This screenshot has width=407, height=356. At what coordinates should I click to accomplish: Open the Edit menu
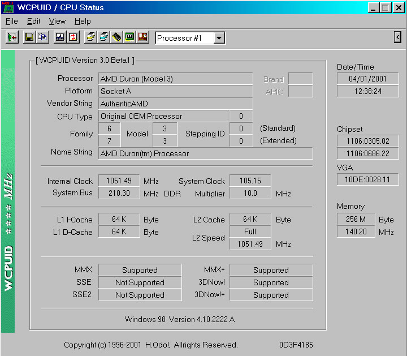33,22
